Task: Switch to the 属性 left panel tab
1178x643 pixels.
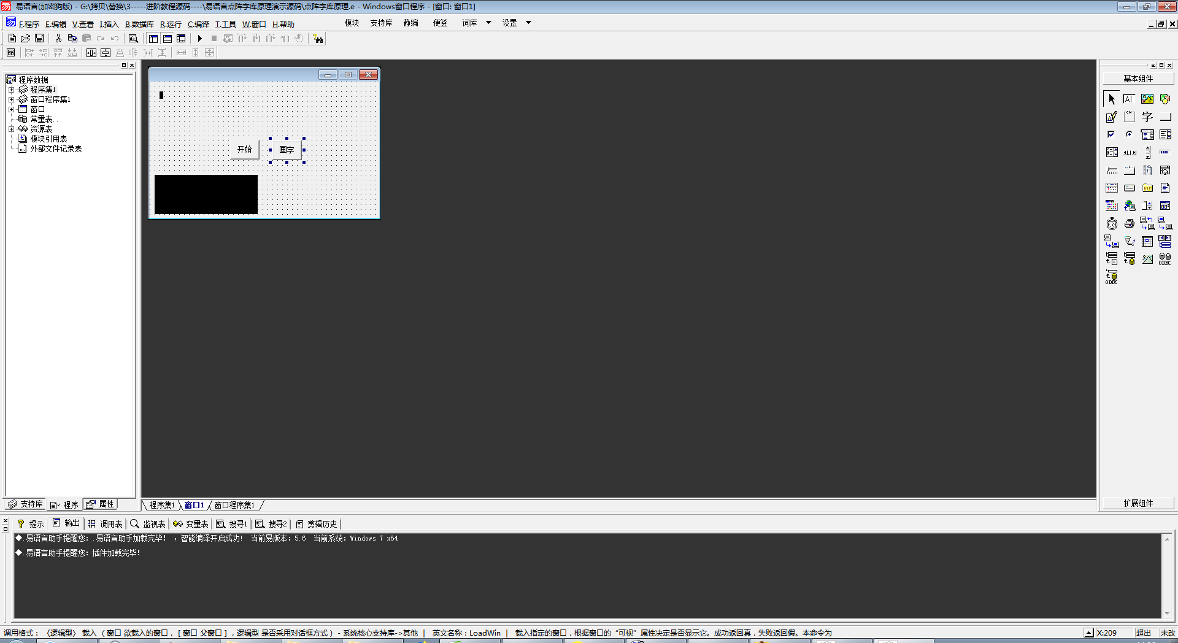Action: 100,504
